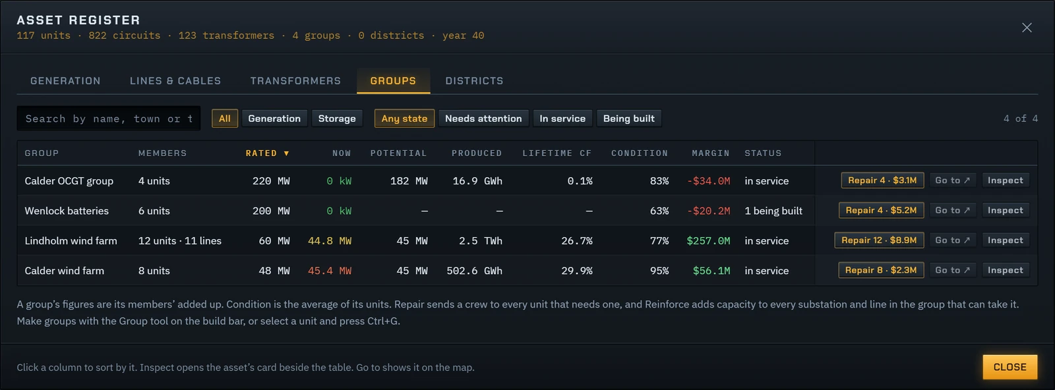Inspect Lindholm wind farm

(1006, 240)
